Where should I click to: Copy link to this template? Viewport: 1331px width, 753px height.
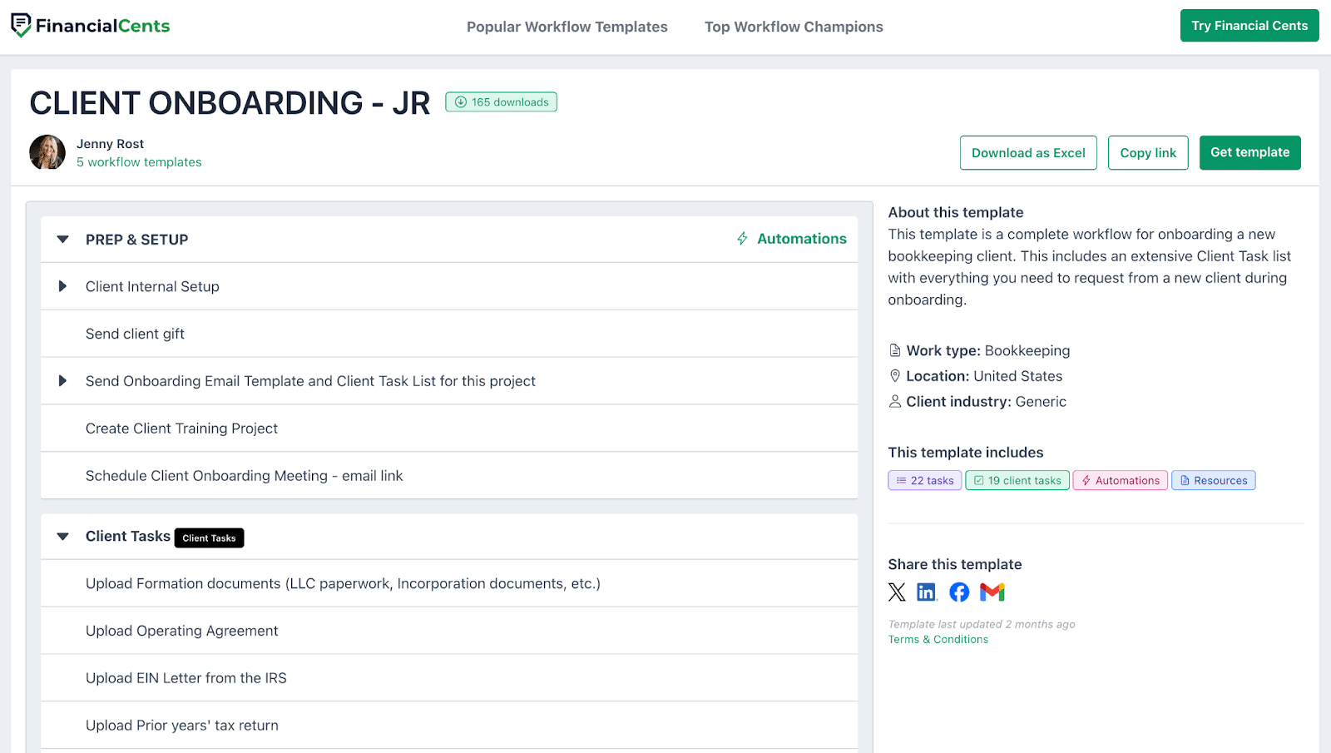[x=1148, y=153]
